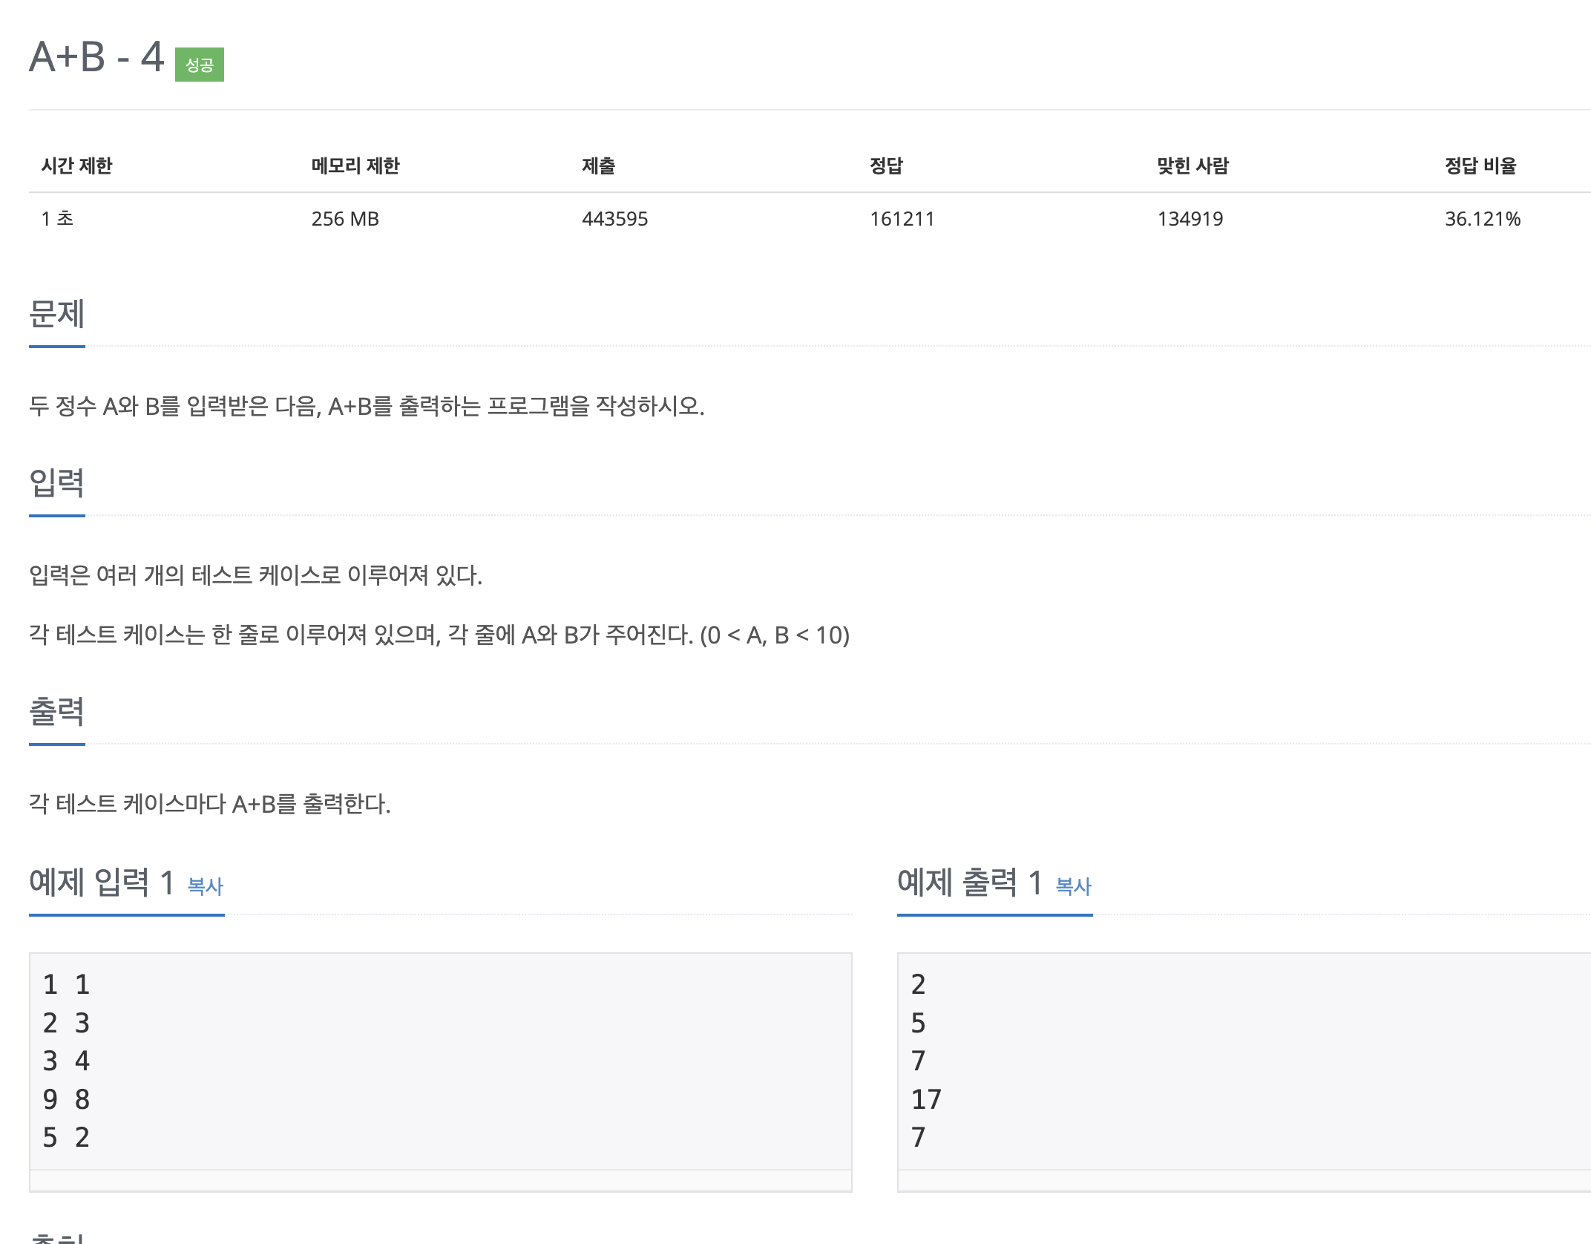
Task: Click the 맞힌 사람 column header
Action: coord(1193,166)
